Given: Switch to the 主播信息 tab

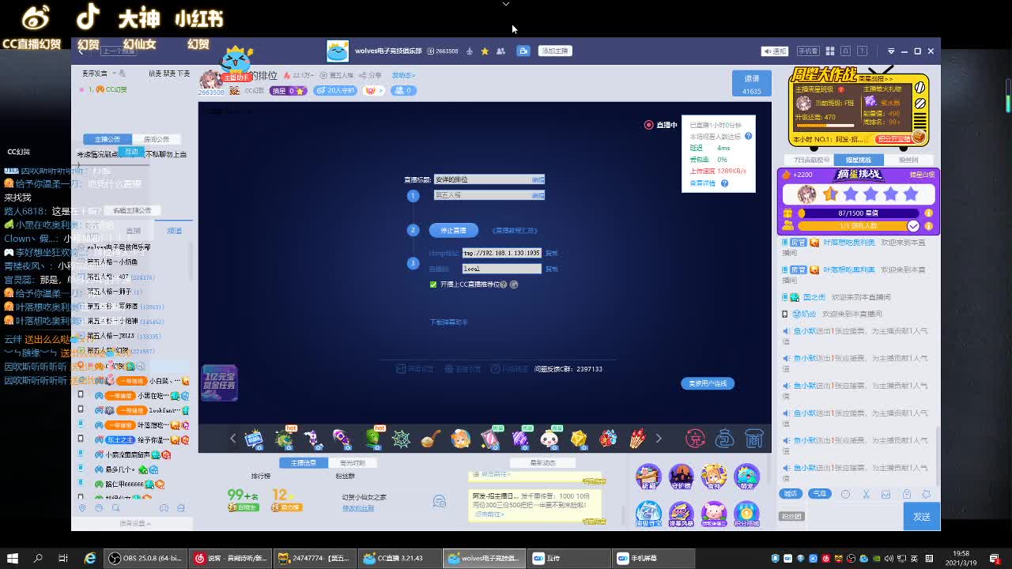Looking at the screenshot, I should tap(303, 463).
